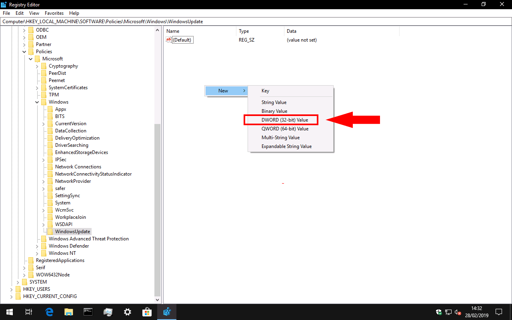Viewport: 512px width, 320px height.
Task: Open Command Prompt from the taskbar
Action: [88, 312]
